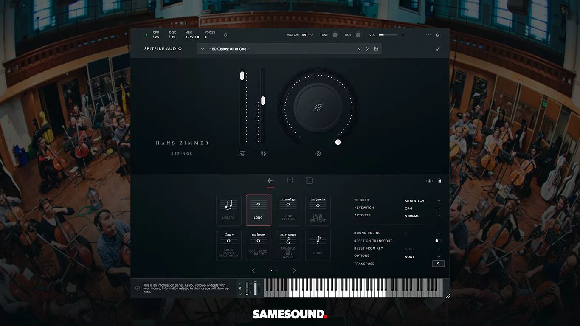This screenshot has width=580, height=326.
Task: Switch to the mixer faders tab
Action: click(290, 181)
